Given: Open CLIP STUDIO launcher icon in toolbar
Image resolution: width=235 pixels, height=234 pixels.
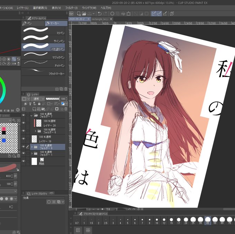Looking at the screenshot, I should coord(71,14).
